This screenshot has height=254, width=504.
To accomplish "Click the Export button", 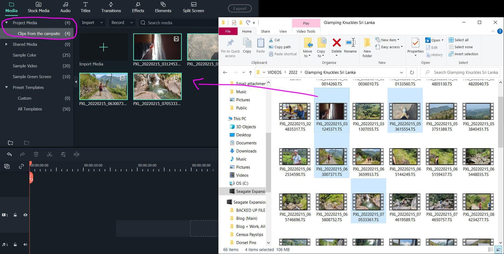I will click(x=239, y=8).
